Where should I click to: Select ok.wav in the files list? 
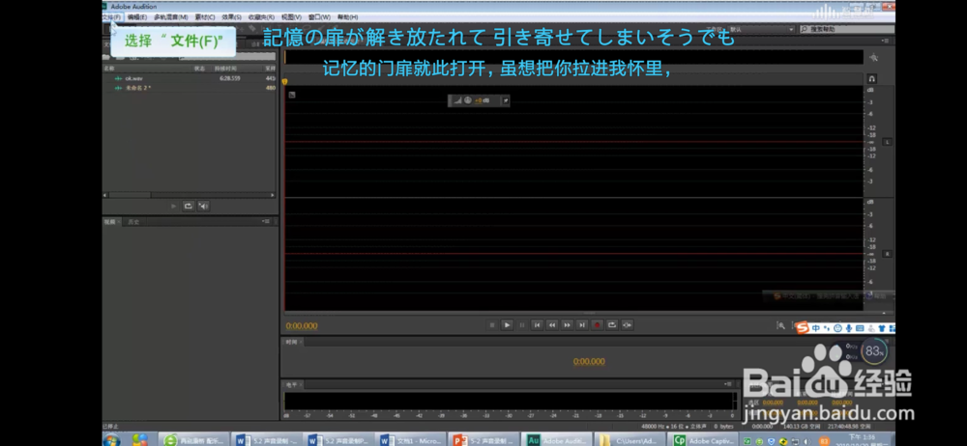tap(133, 78)
